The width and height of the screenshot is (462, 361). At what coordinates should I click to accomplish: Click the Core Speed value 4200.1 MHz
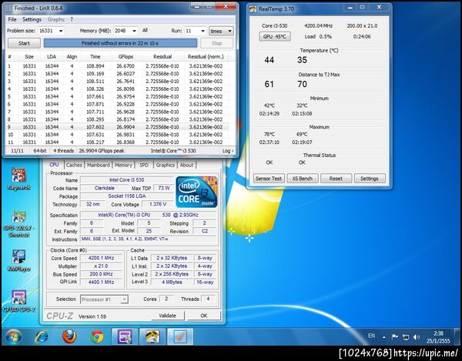point(101,258)
